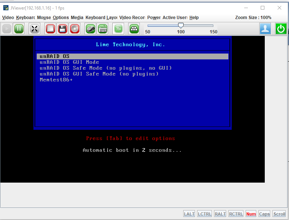Click the green power button icon
Screen dimensions: 289x220
(281, 29)
